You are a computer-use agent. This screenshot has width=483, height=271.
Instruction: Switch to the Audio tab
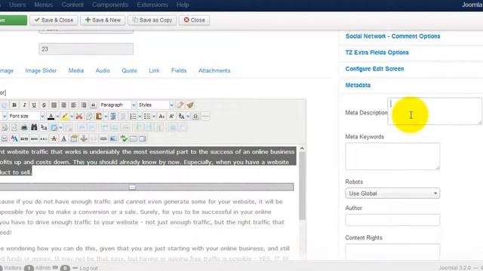[x=103, y=71]
